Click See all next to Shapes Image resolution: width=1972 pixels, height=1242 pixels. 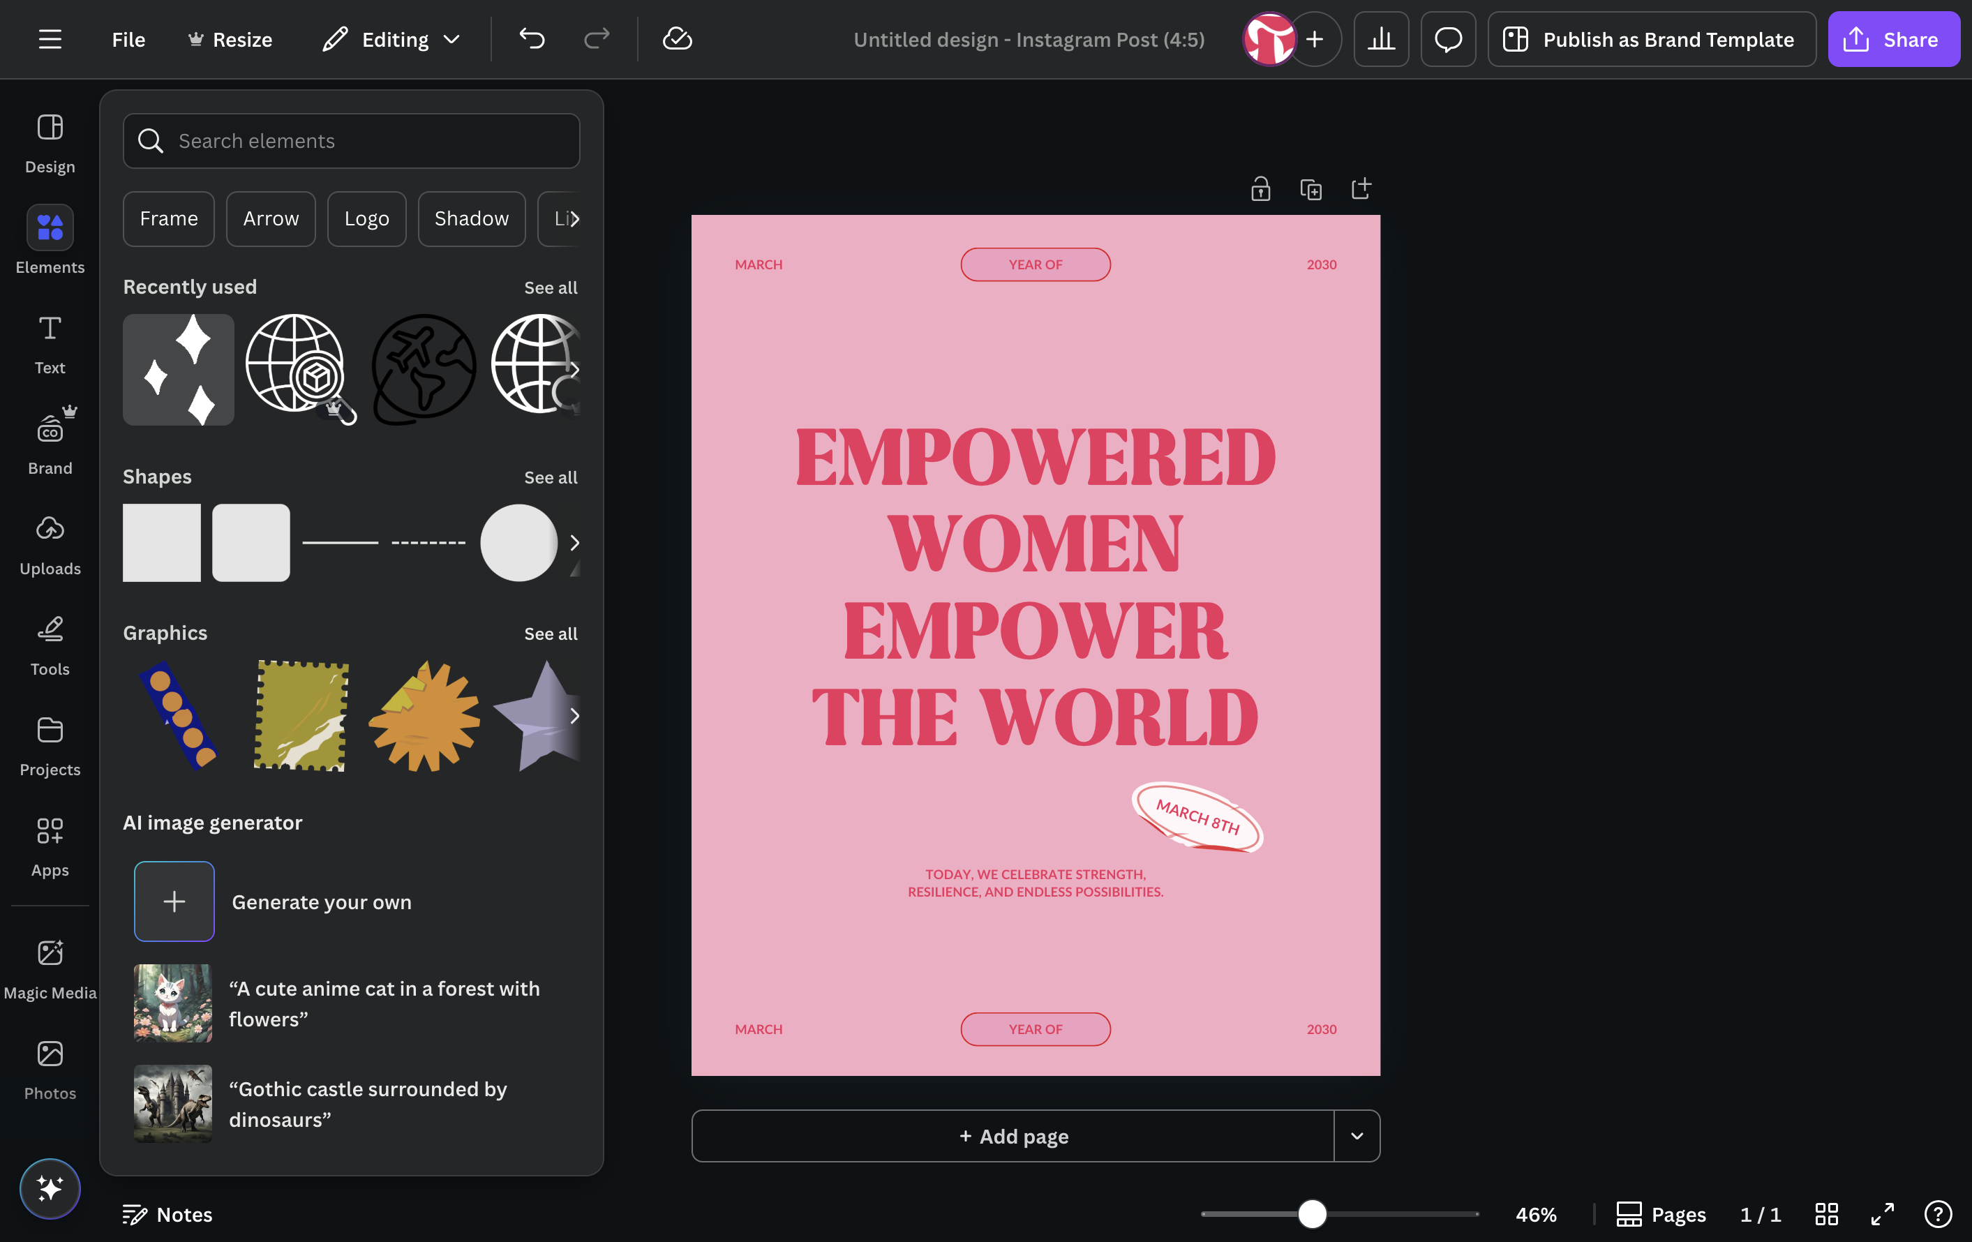pyautogui.click(x=551, y=477)
